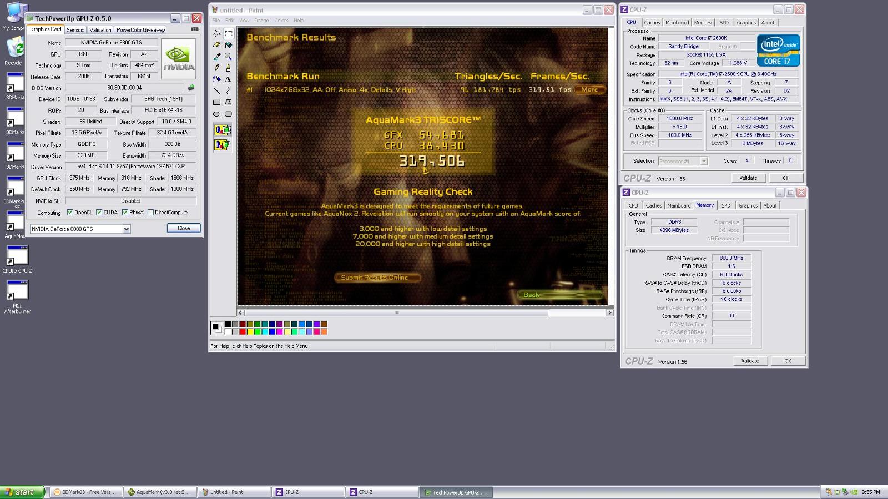Select the straight Line tool

pos(217,91)
